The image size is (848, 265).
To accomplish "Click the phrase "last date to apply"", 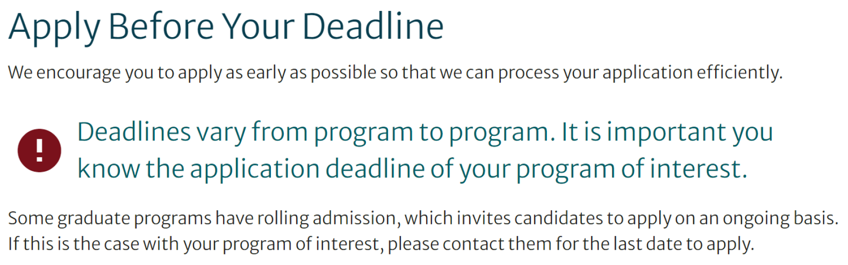I will (x=683, y=244).
